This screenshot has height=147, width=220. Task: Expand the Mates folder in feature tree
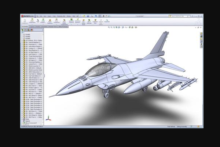(x=23, y=119)
